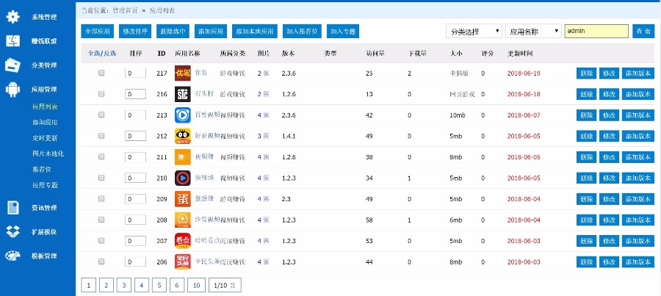This screenshot has width=661, height=296.
Task: Tick the checkbox for app ID 217
Action: coord(101,73)
